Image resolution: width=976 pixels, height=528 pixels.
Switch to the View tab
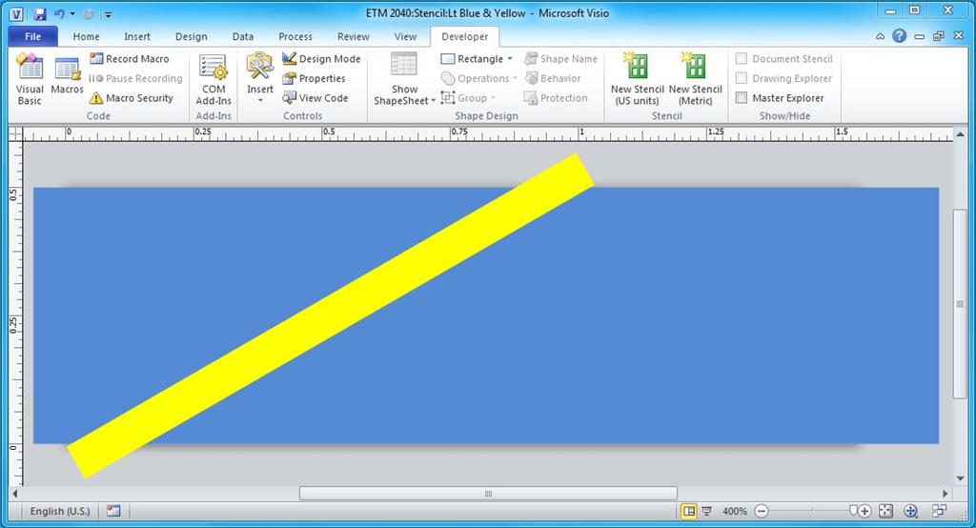tap(405, 37)
